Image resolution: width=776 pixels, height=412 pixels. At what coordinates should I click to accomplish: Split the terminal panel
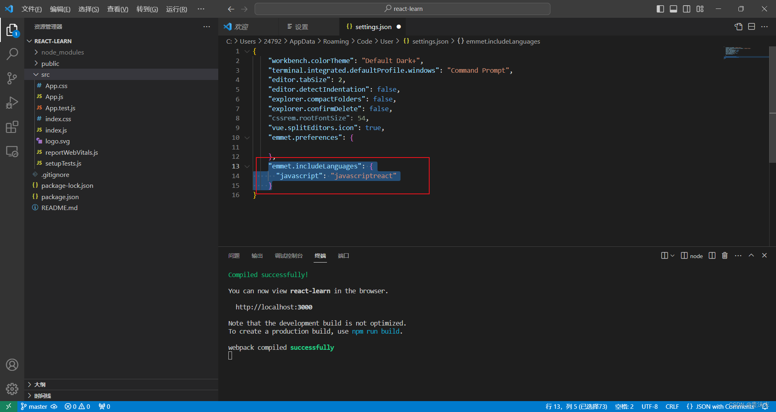pyautogui.click(x=712, y=256)
